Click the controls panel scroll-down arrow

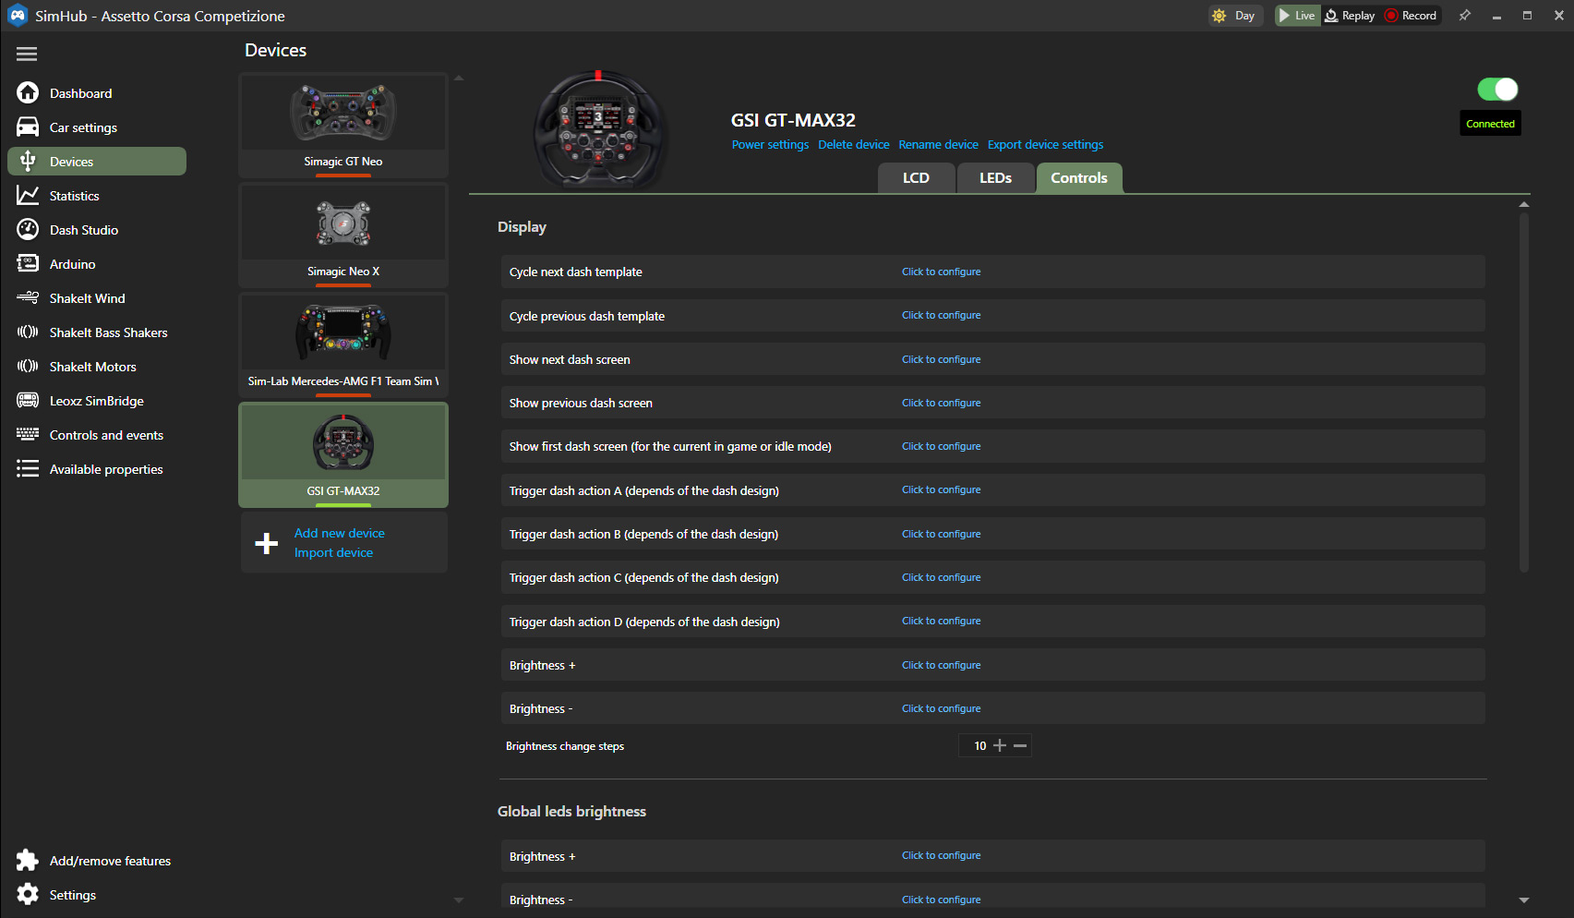(1523, 900)
